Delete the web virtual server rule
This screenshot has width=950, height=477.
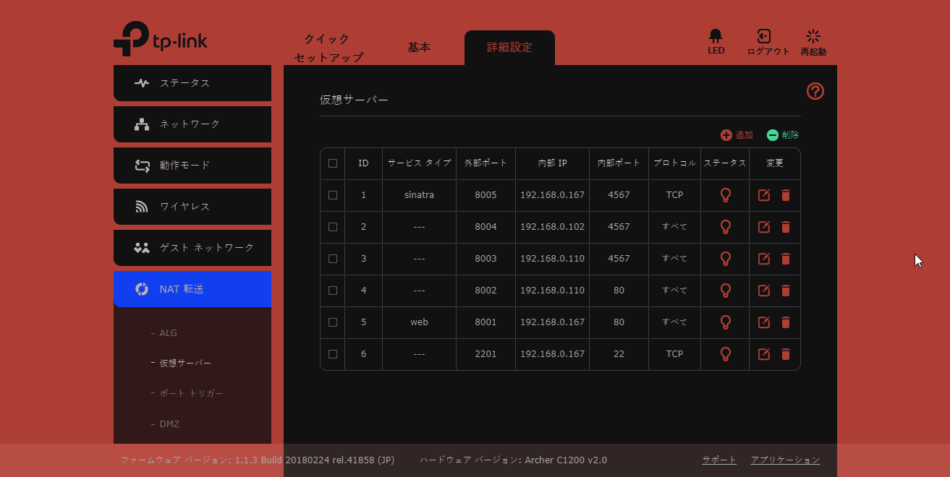tap(786, 322)
